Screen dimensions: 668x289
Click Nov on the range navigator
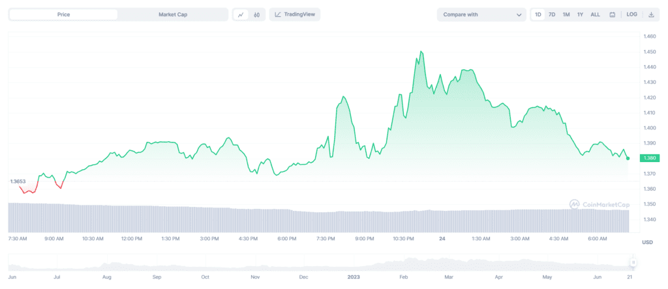(x=255, y=277)
